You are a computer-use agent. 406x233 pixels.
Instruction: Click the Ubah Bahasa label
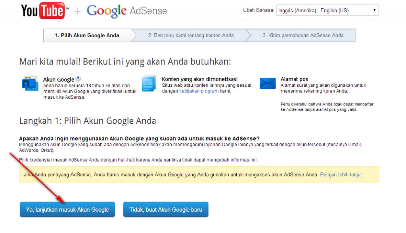(258, 10)
